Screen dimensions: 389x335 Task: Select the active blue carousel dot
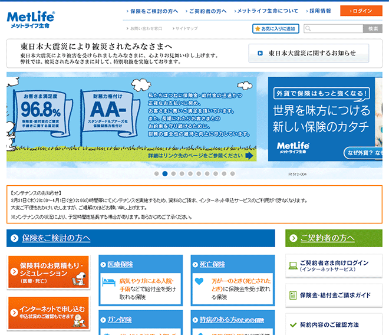[x=165, y=173]
